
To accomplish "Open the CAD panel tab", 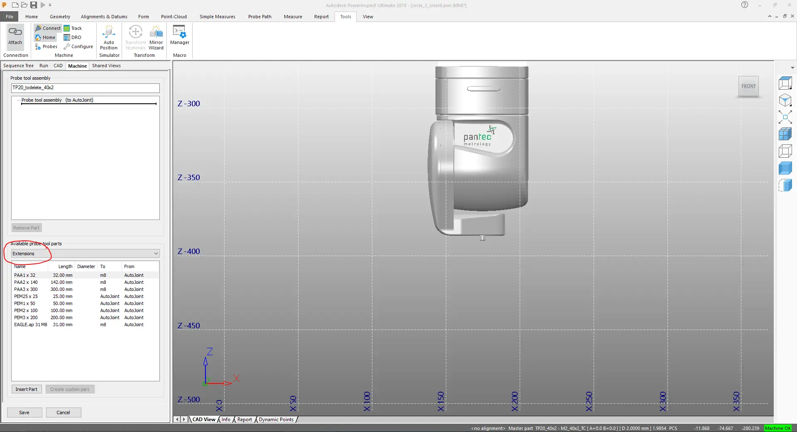I will click(x=58, y=66).
